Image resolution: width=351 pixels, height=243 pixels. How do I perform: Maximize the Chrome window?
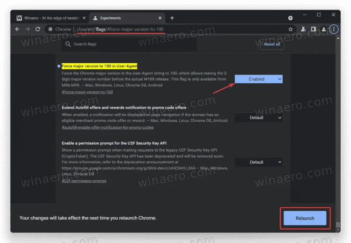(319, 15)
